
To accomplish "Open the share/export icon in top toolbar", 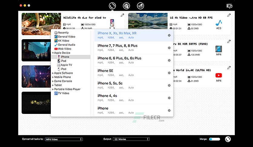I will (x=140, y=6).
